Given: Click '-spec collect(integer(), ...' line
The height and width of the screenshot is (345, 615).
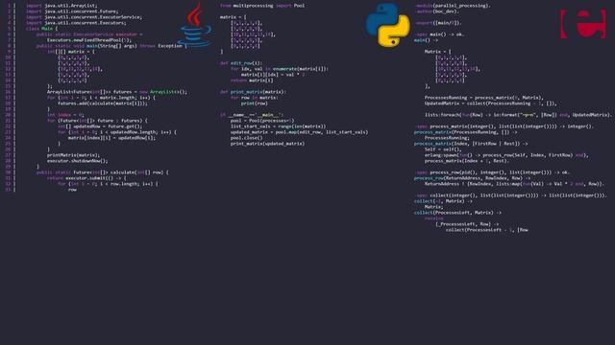Looking at the screenshot, I should point(511,195).
